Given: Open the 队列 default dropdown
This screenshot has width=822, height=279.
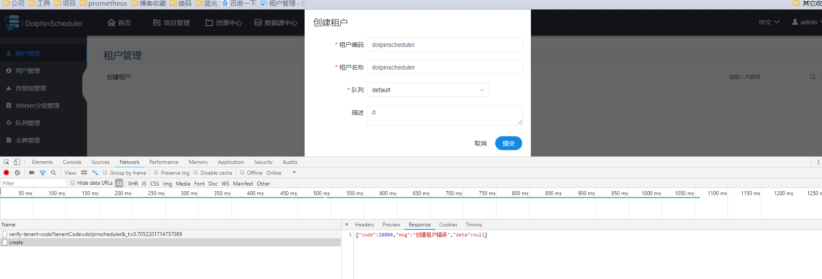Looking at the screenshot, I should (428, 90).
